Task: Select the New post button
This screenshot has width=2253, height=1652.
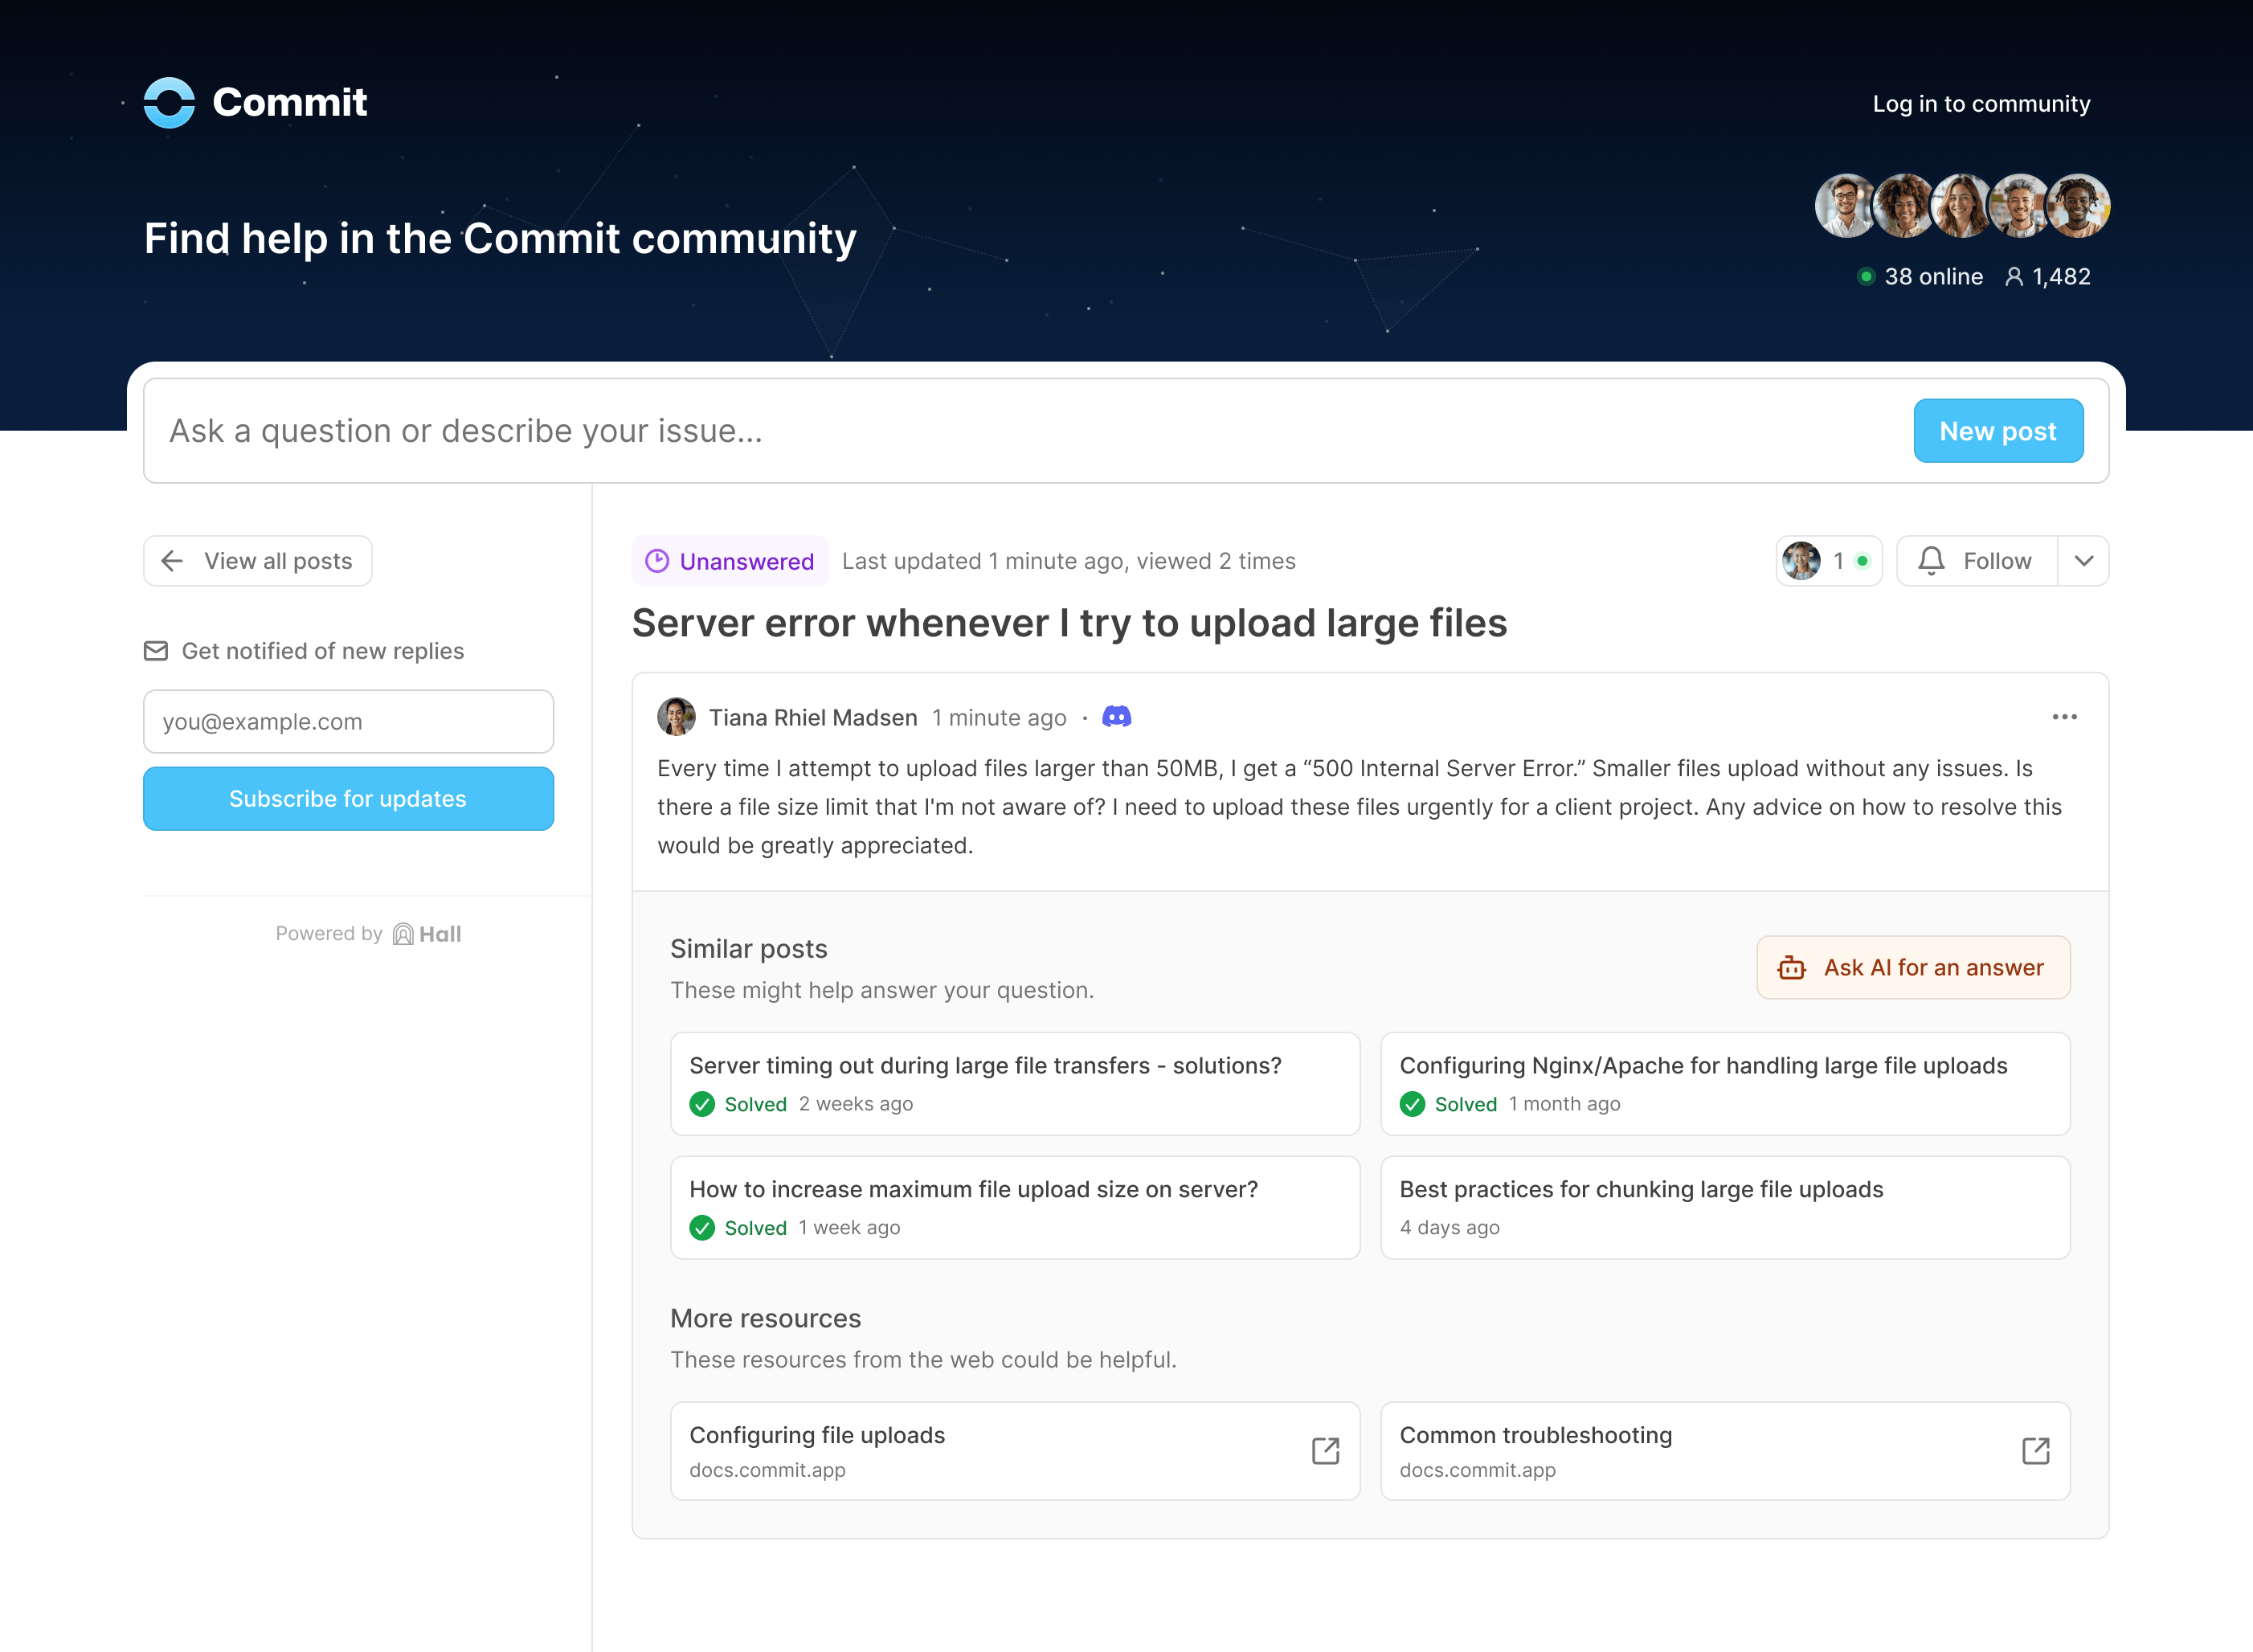Action: (x=1997, y=431)
